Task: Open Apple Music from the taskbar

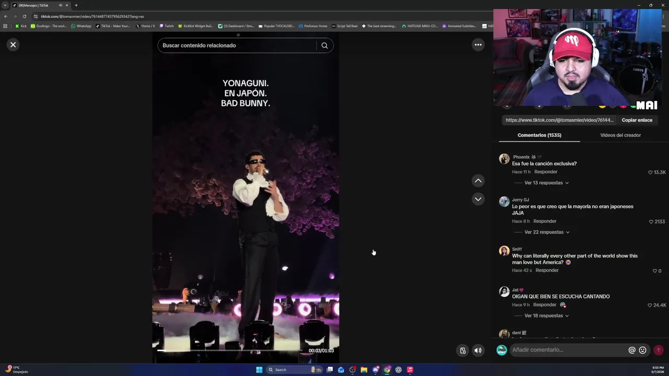Action: point(410,370)
